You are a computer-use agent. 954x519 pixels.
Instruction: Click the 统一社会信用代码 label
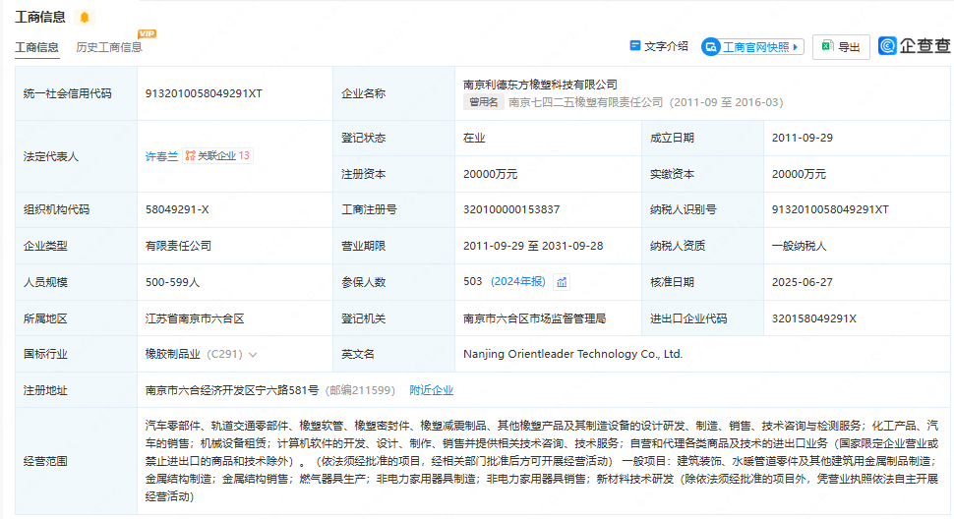(68, 93)
